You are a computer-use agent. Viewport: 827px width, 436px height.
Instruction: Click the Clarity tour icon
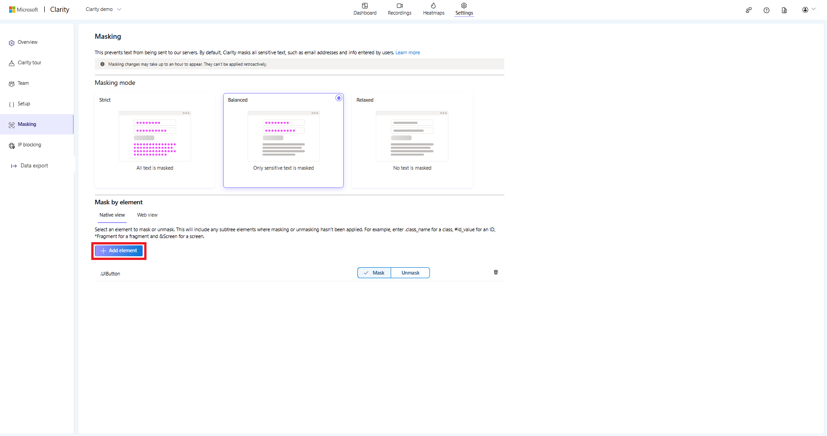pos(11,63)
